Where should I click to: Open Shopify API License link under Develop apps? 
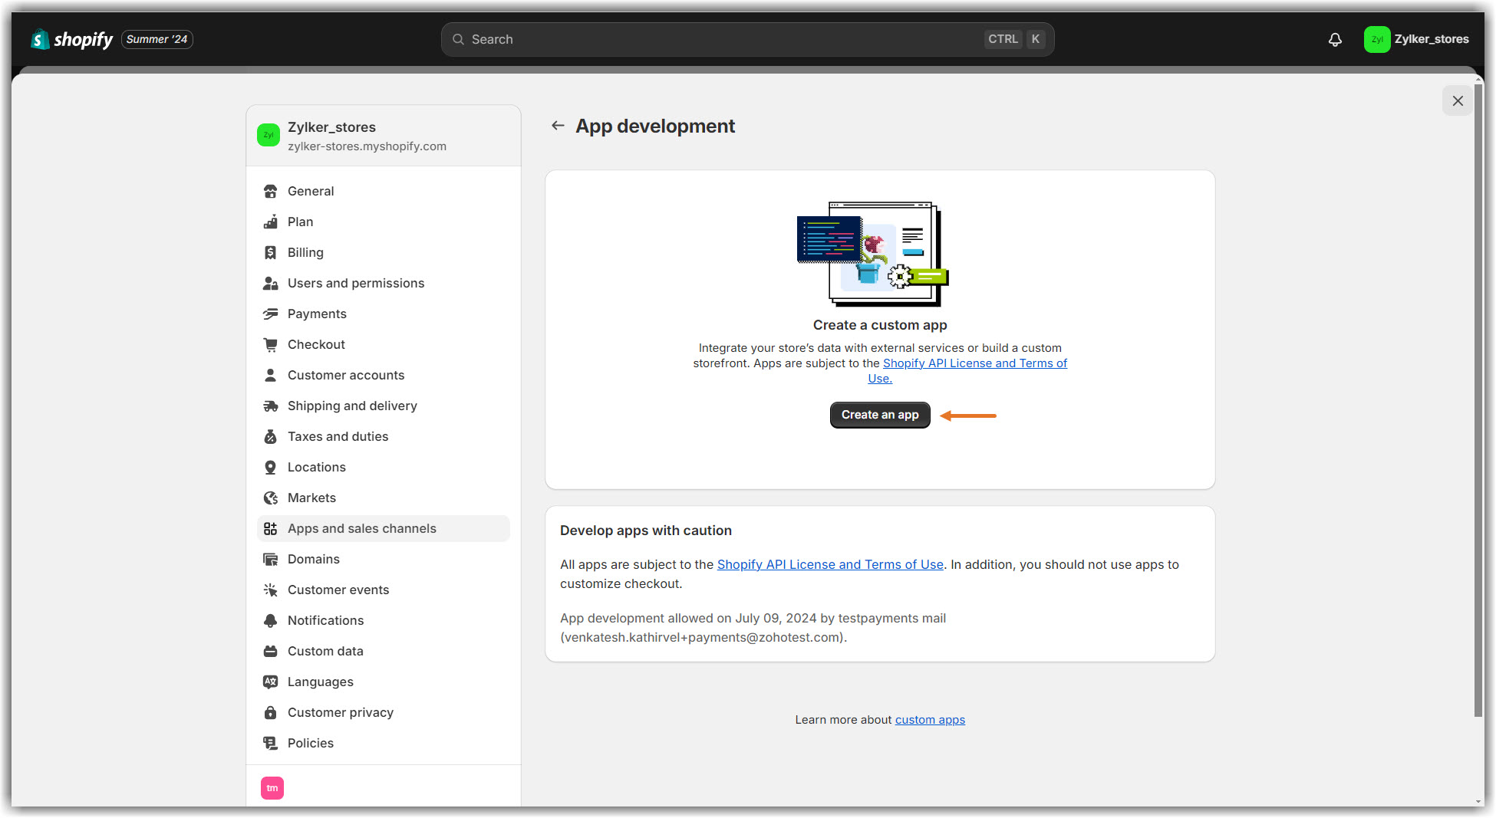click(x=830, y=564)
